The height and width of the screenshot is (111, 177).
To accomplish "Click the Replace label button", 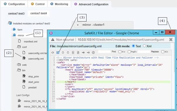I will pos(155,52).
